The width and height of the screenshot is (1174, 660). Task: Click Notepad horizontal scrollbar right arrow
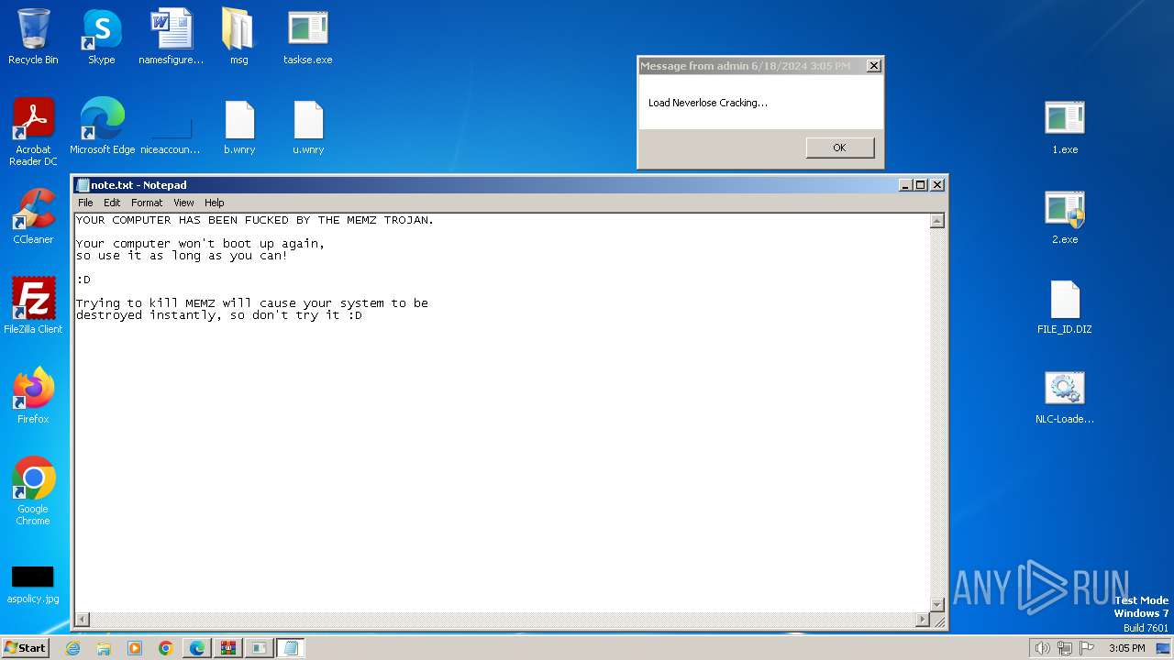pyautogui.click(x=923, y=620)
